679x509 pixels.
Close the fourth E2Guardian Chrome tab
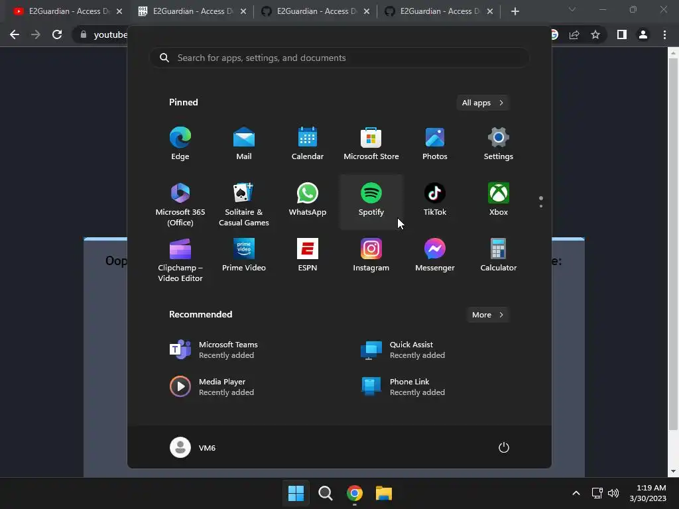490,11
